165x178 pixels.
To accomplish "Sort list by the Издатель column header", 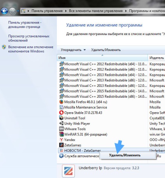I will pyautogui.click(x=156, y=58).
